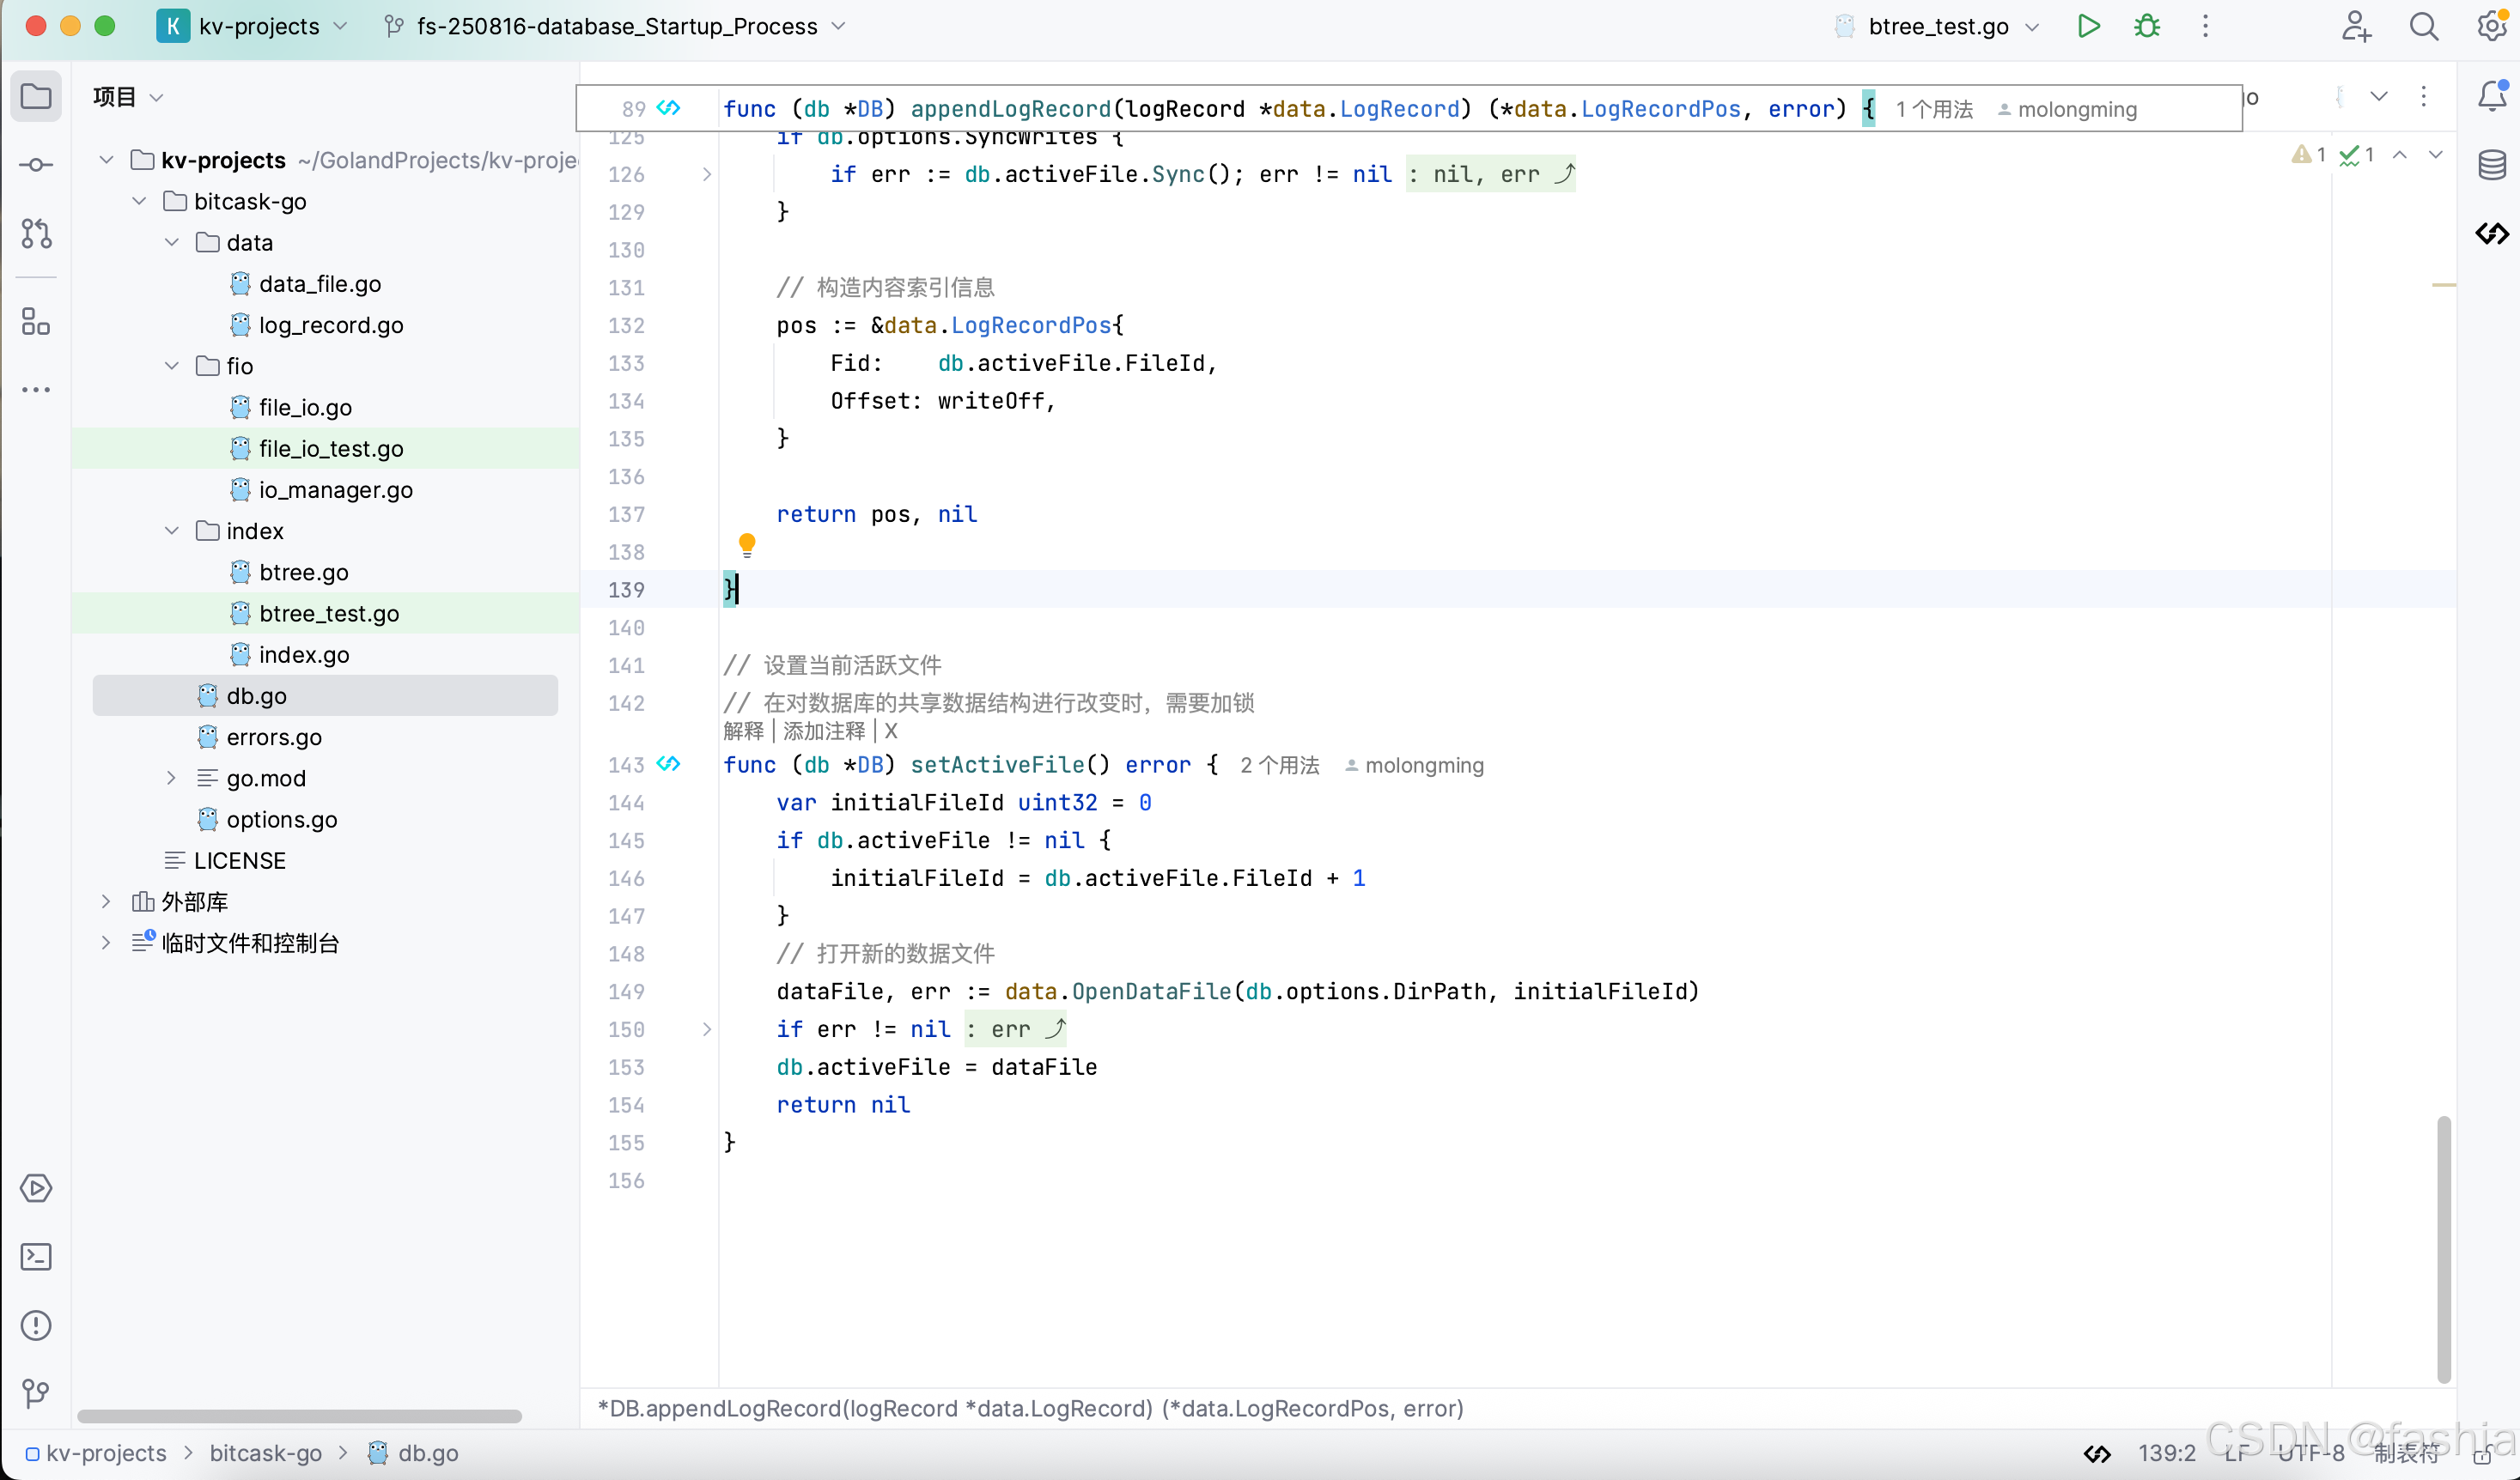Open the Commit tool window
This screenshot has height=1480, width=2520.
(x=36, y=165)
